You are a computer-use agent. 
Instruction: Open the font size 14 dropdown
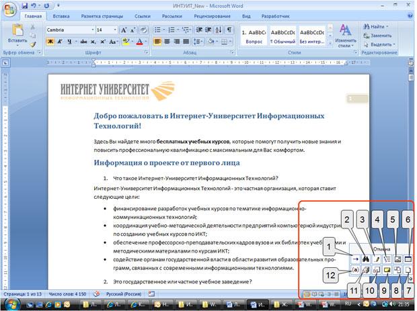pyautogui.click(x=115, y=30)
